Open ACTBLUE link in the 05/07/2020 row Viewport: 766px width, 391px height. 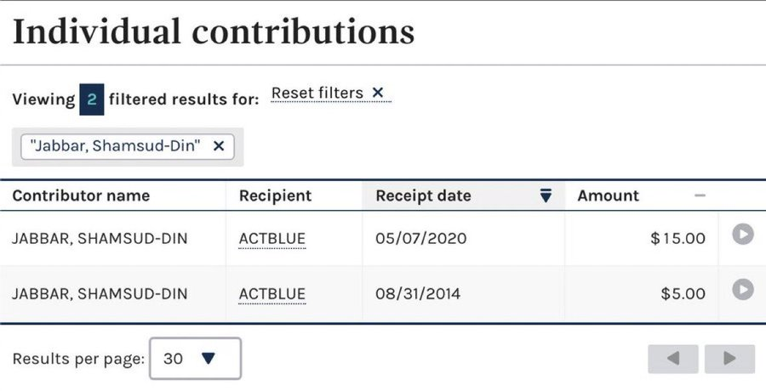(x=272, y=239)
